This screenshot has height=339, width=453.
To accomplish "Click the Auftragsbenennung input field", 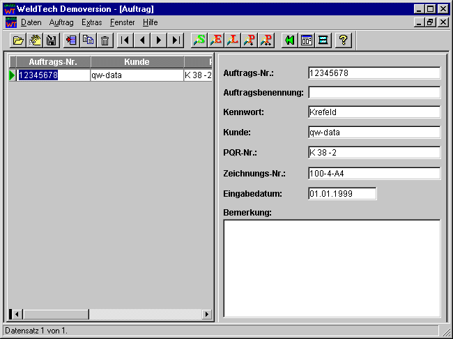I will [x=374, y=92].
